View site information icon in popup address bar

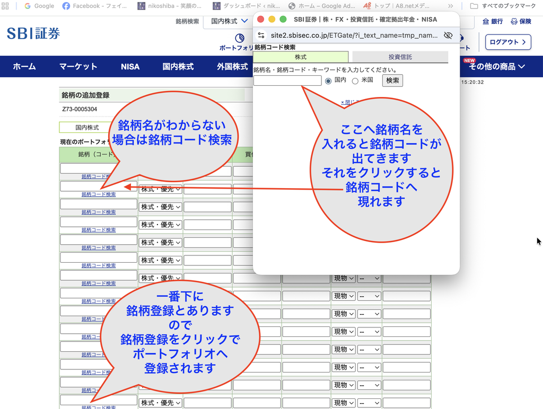coord(261,35)
